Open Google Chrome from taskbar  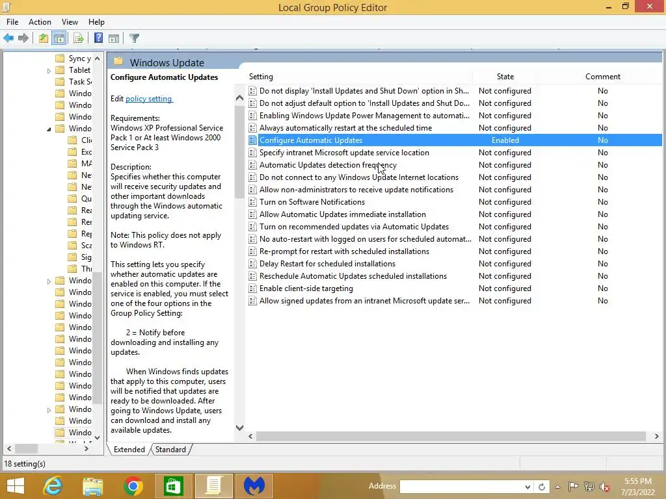pyautogui.click(x=133, y=486)
